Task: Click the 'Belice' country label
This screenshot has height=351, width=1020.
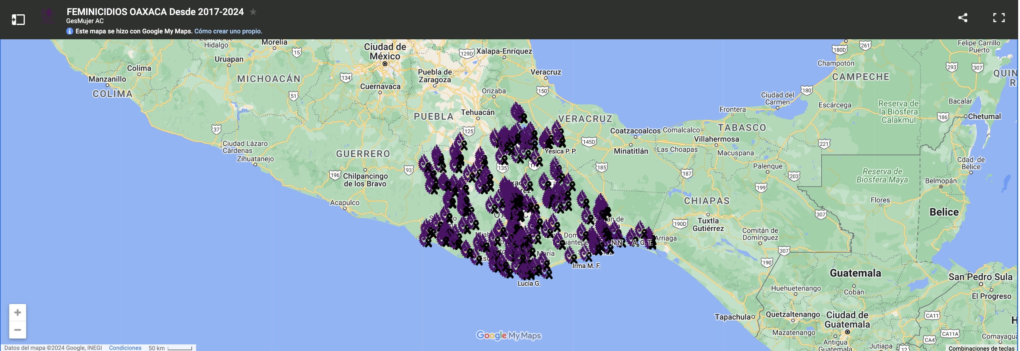Action: pos(944,212)
